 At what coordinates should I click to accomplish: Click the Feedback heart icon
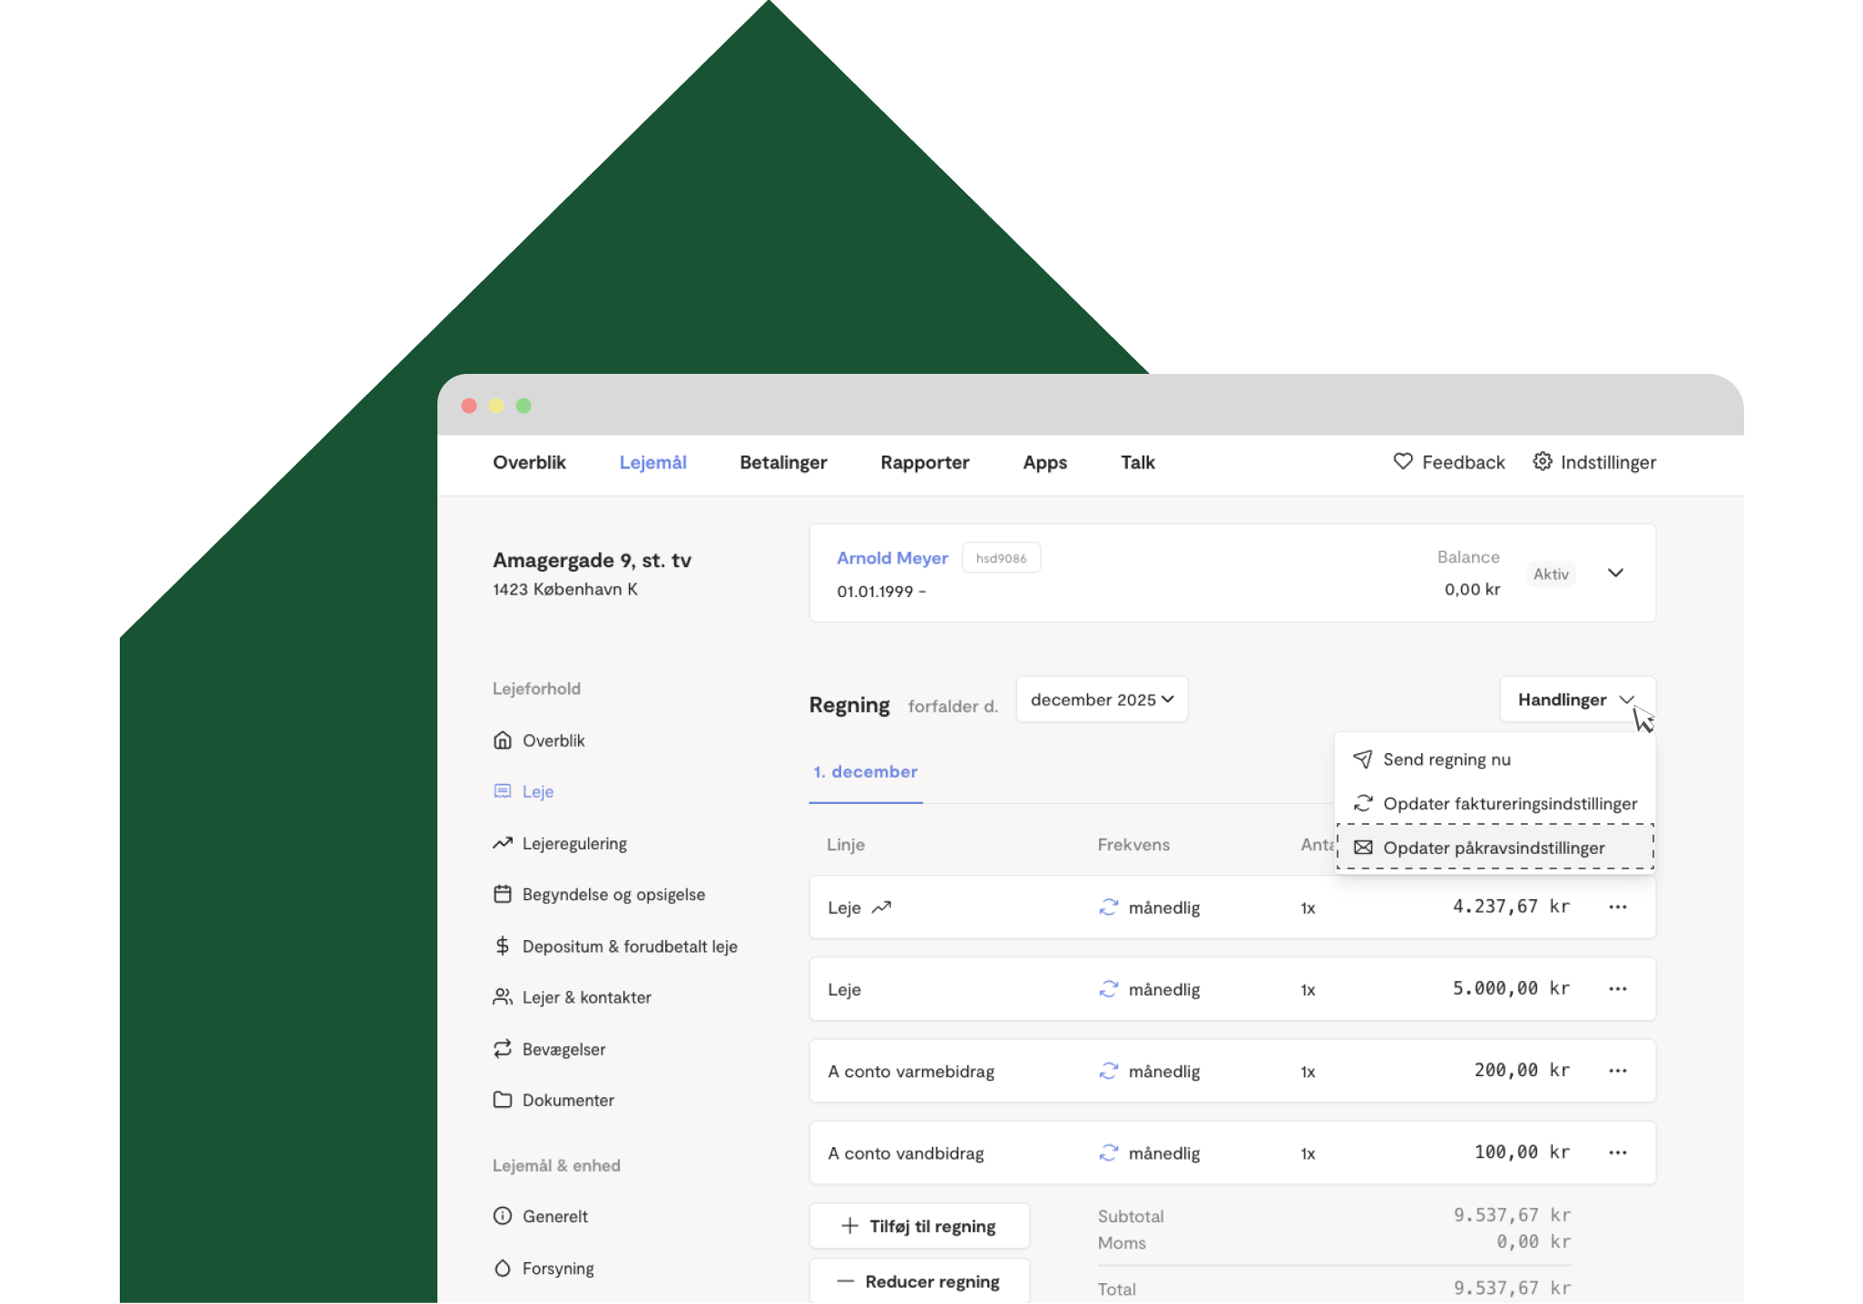(1402, 461)
